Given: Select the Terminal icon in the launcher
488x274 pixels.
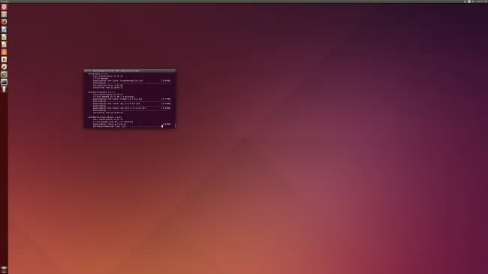Looking at the screenshot, I should 4,82.
